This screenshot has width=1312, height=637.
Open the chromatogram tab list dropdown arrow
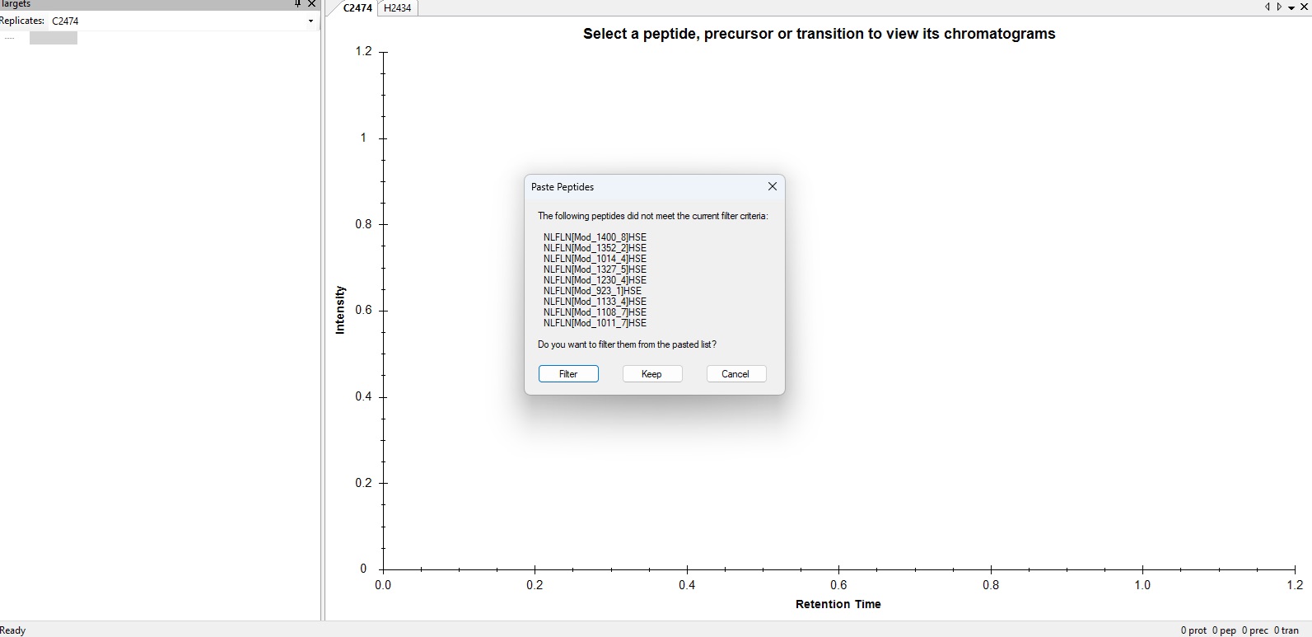point(1291,7)
